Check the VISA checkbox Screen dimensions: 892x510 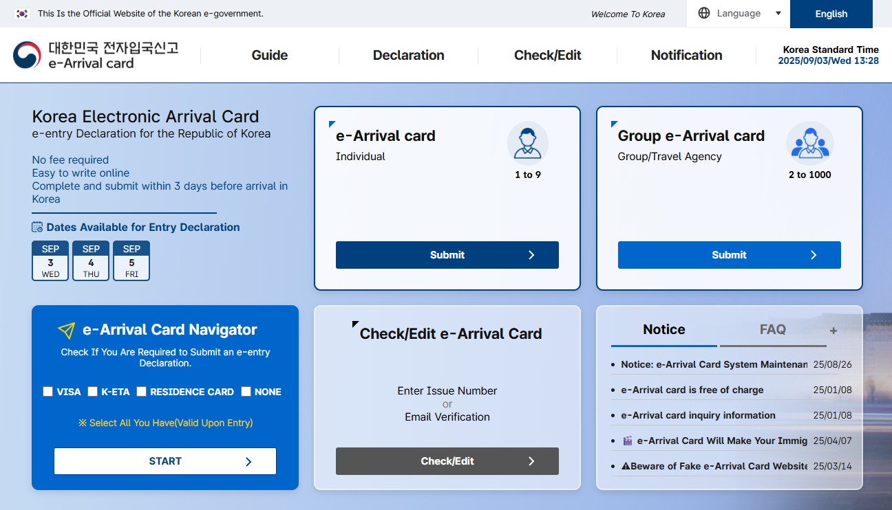pos(47,392)
